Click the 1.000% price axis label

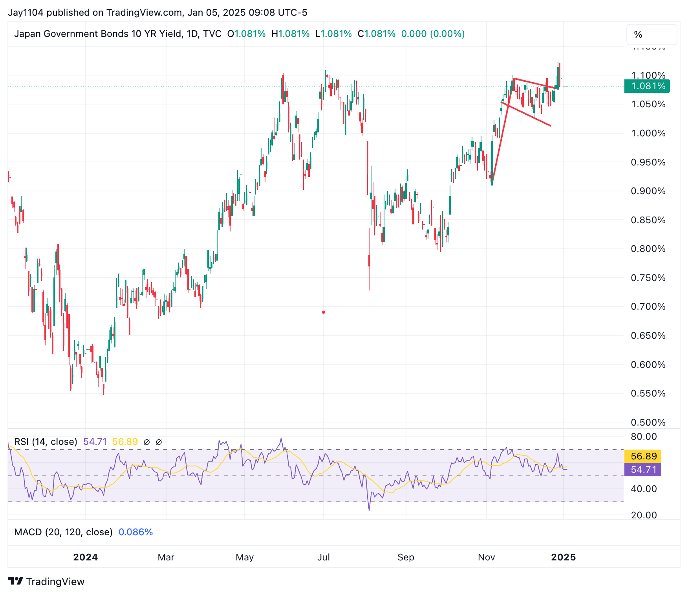(648, 133)
